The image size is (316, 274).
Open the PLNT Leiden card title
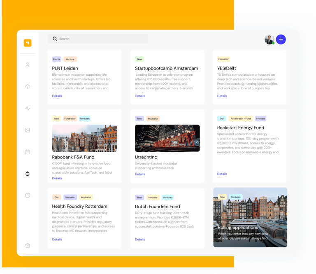(x=65, y=68)
